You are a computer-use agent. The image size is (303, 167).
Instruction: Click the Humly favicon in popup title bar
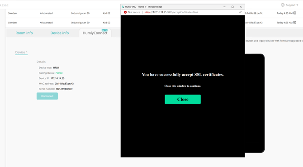click(123, 7)
